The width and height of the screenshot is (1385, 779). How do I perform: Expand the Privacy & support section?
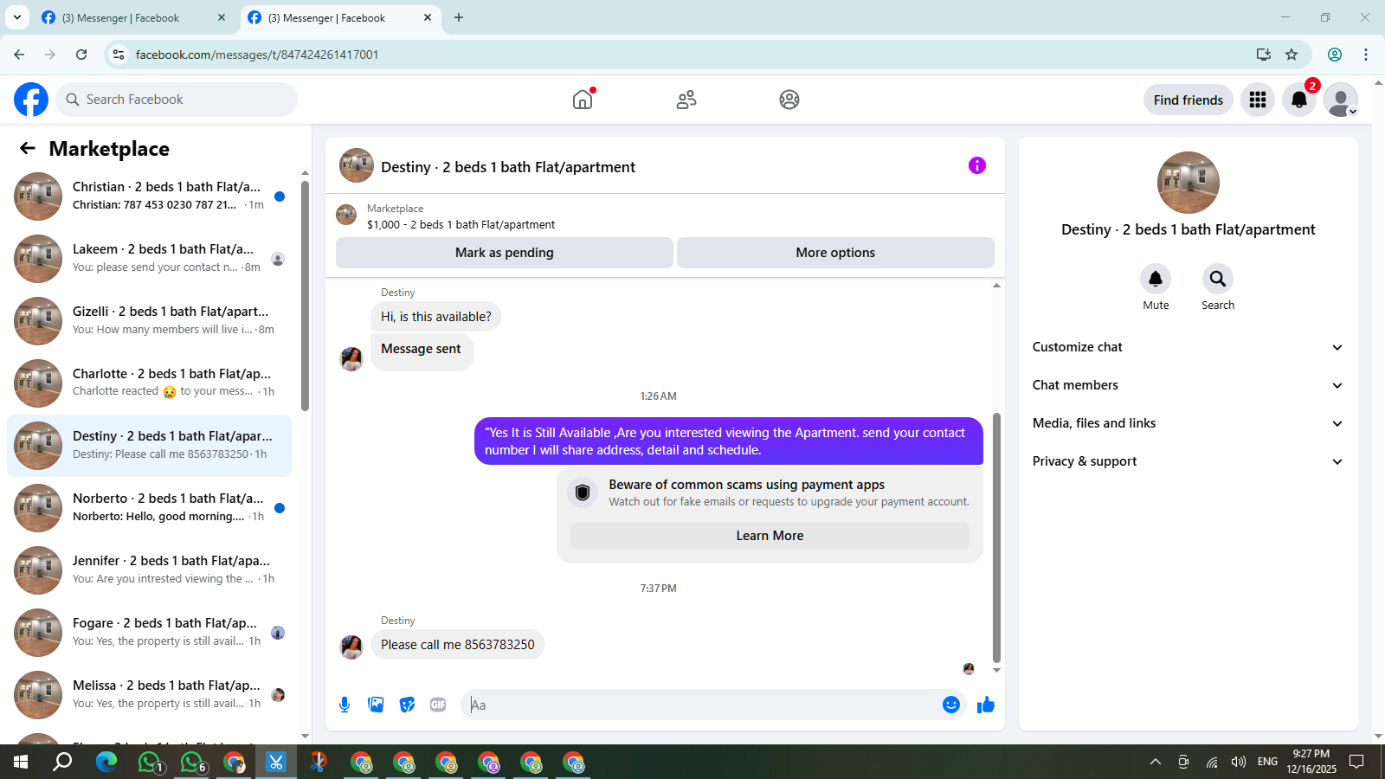[1189, 461]
